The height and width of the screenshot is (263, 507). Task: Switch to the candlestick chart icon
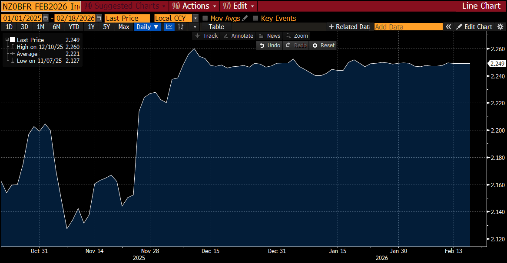(x=180, y=27)
